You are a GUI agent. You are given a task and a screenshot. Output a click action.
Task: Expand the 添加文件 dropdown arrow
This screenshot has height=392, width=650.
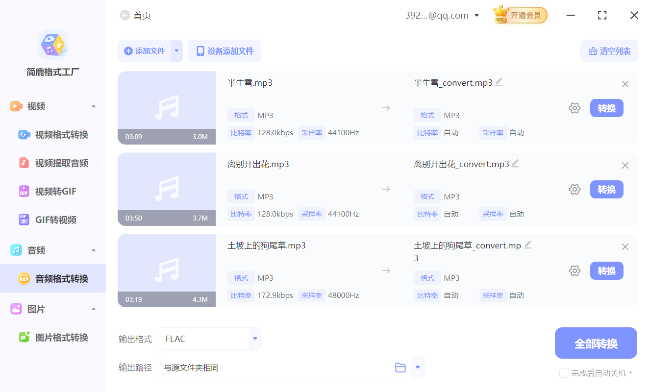point(177,51)
